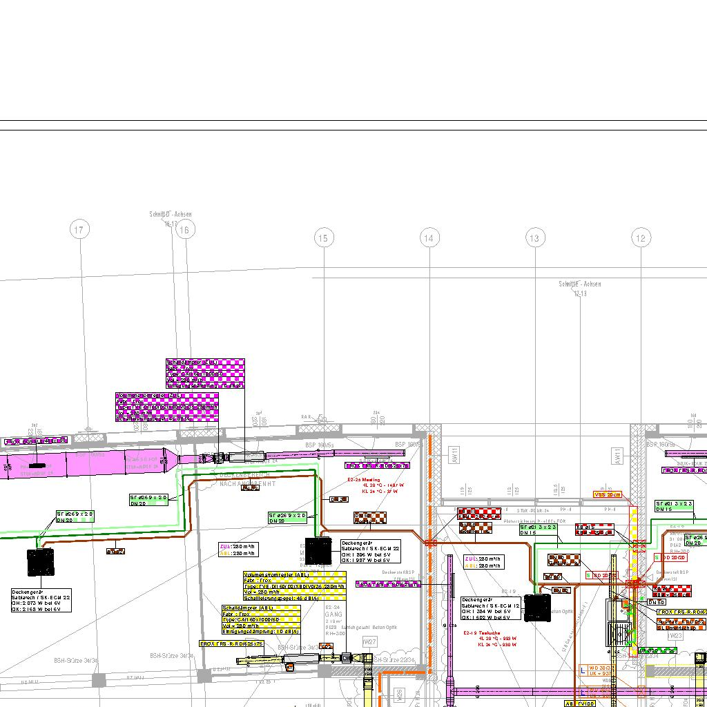The height and width of the screenshot is (707, 707).
Task: Select magenta Schalldämpfer (ZUL) annotation box
Action: point(205,374)
